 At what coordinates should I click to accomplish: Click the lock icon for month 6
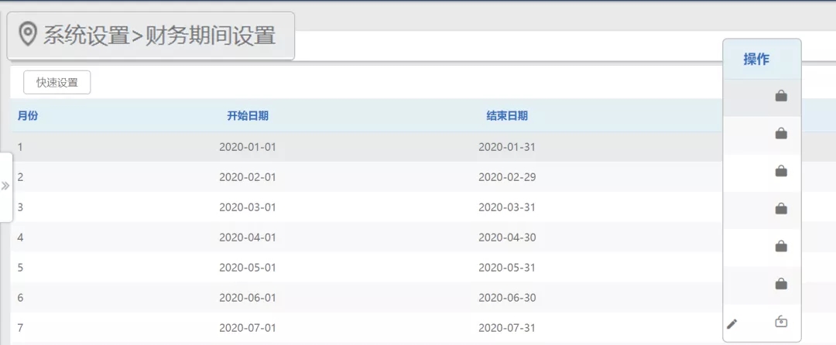tap(781, 285)
